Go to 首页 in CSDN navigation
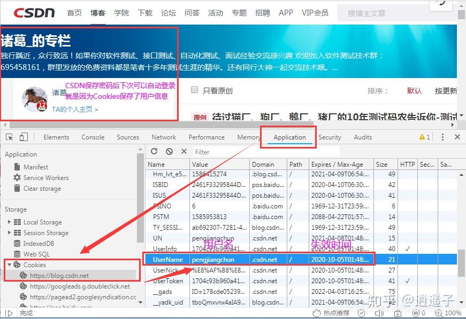Viewport: 466px width, 319px height. pos(74,13)
